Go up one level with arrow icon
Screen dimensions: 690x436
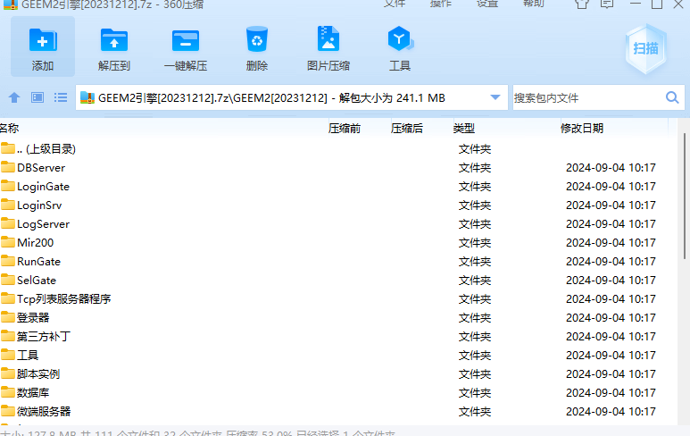pyautogui.click(x=14, y=97)
